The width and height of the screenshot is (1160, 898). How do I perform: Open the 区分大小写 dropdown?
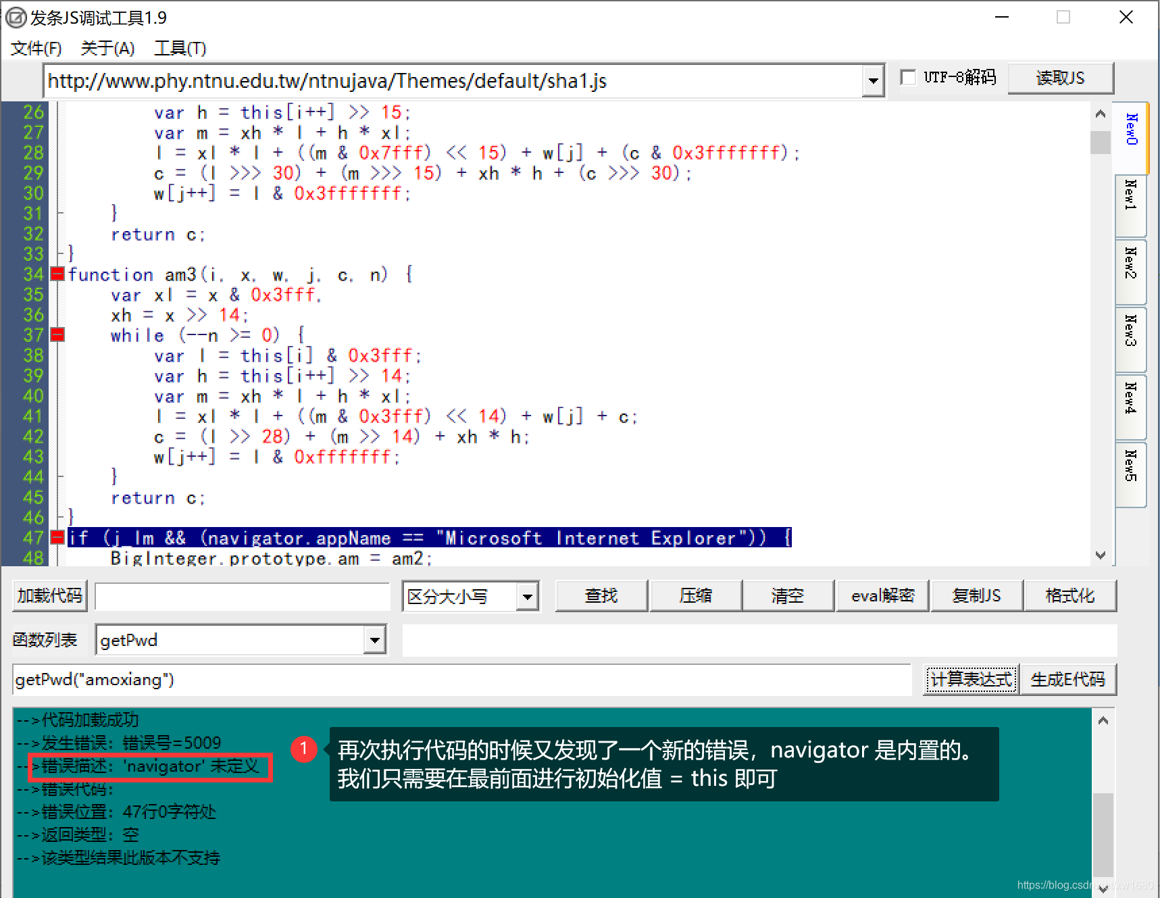(x=527, y=597)
